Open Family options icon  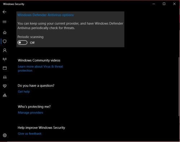point(5,95)
